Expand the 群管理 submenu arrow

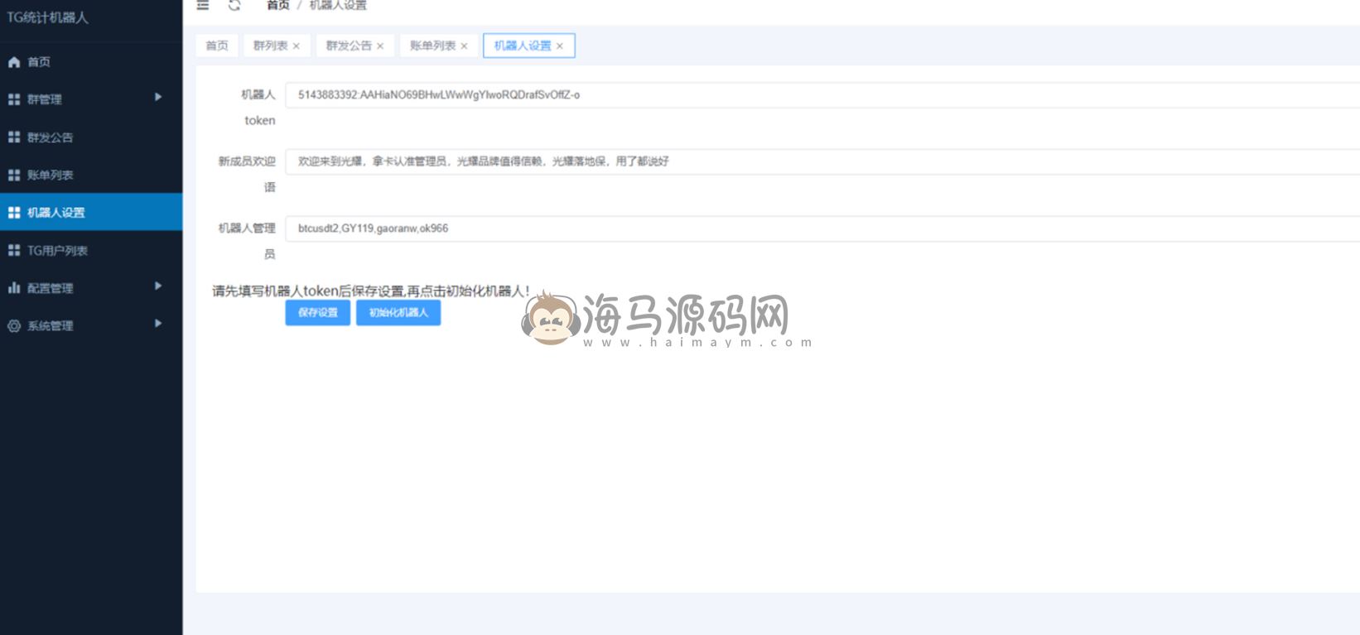[x=158, y=98]
